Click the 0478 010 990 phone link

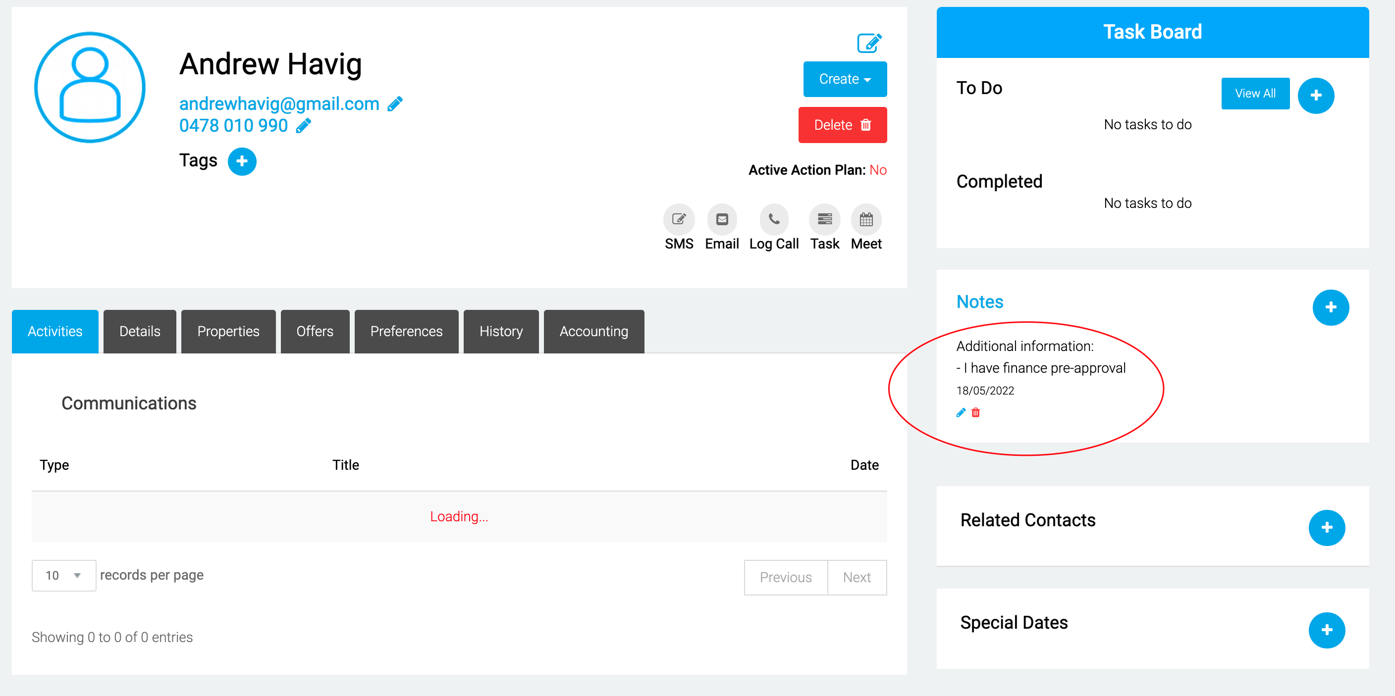pyautogui.click(x=233, y=126)
